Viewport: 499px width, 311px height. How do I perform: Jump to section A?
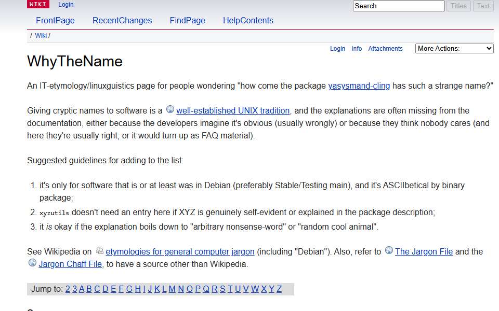(x=82, y=289)
